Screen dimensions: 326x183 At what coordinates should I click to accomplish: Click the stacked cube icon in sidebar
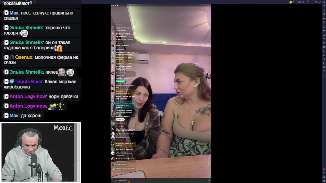(324, 67)
